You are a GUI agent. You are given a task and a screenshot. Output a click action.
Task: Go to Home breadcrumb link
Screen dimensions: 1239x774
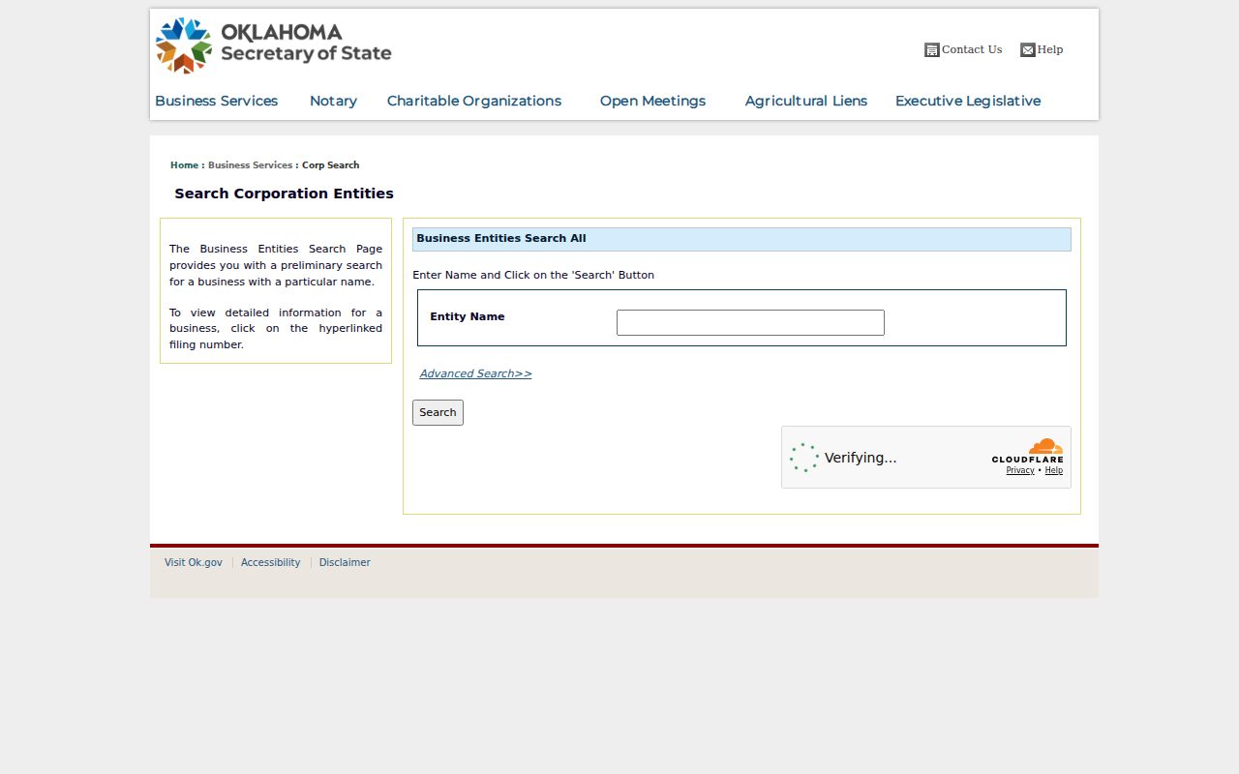(184, 165)
